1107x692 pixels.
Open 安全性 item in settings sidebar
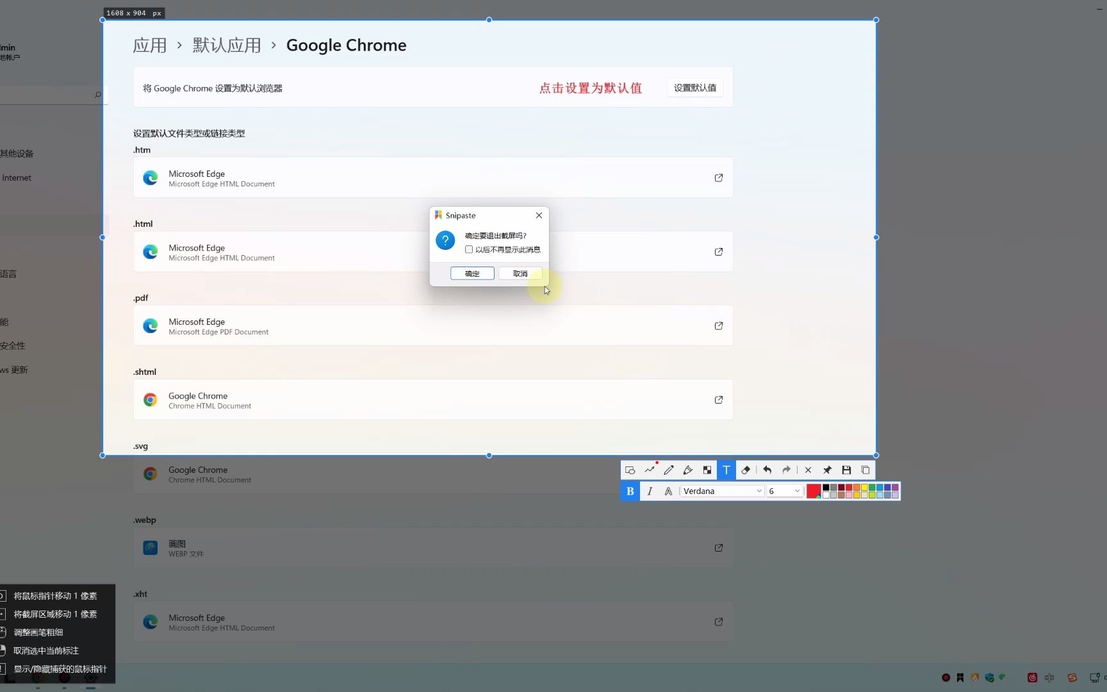coord(13,346)
